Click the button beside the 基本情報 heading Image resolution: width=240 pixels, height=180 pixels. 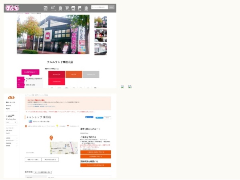tap(42, 172)
